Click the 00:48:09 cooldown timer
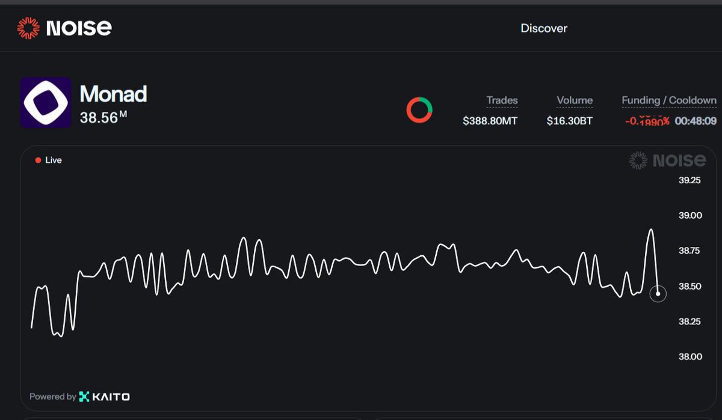Image resolution: width=722 pixels, height=420 pixels. pos(696,121)
